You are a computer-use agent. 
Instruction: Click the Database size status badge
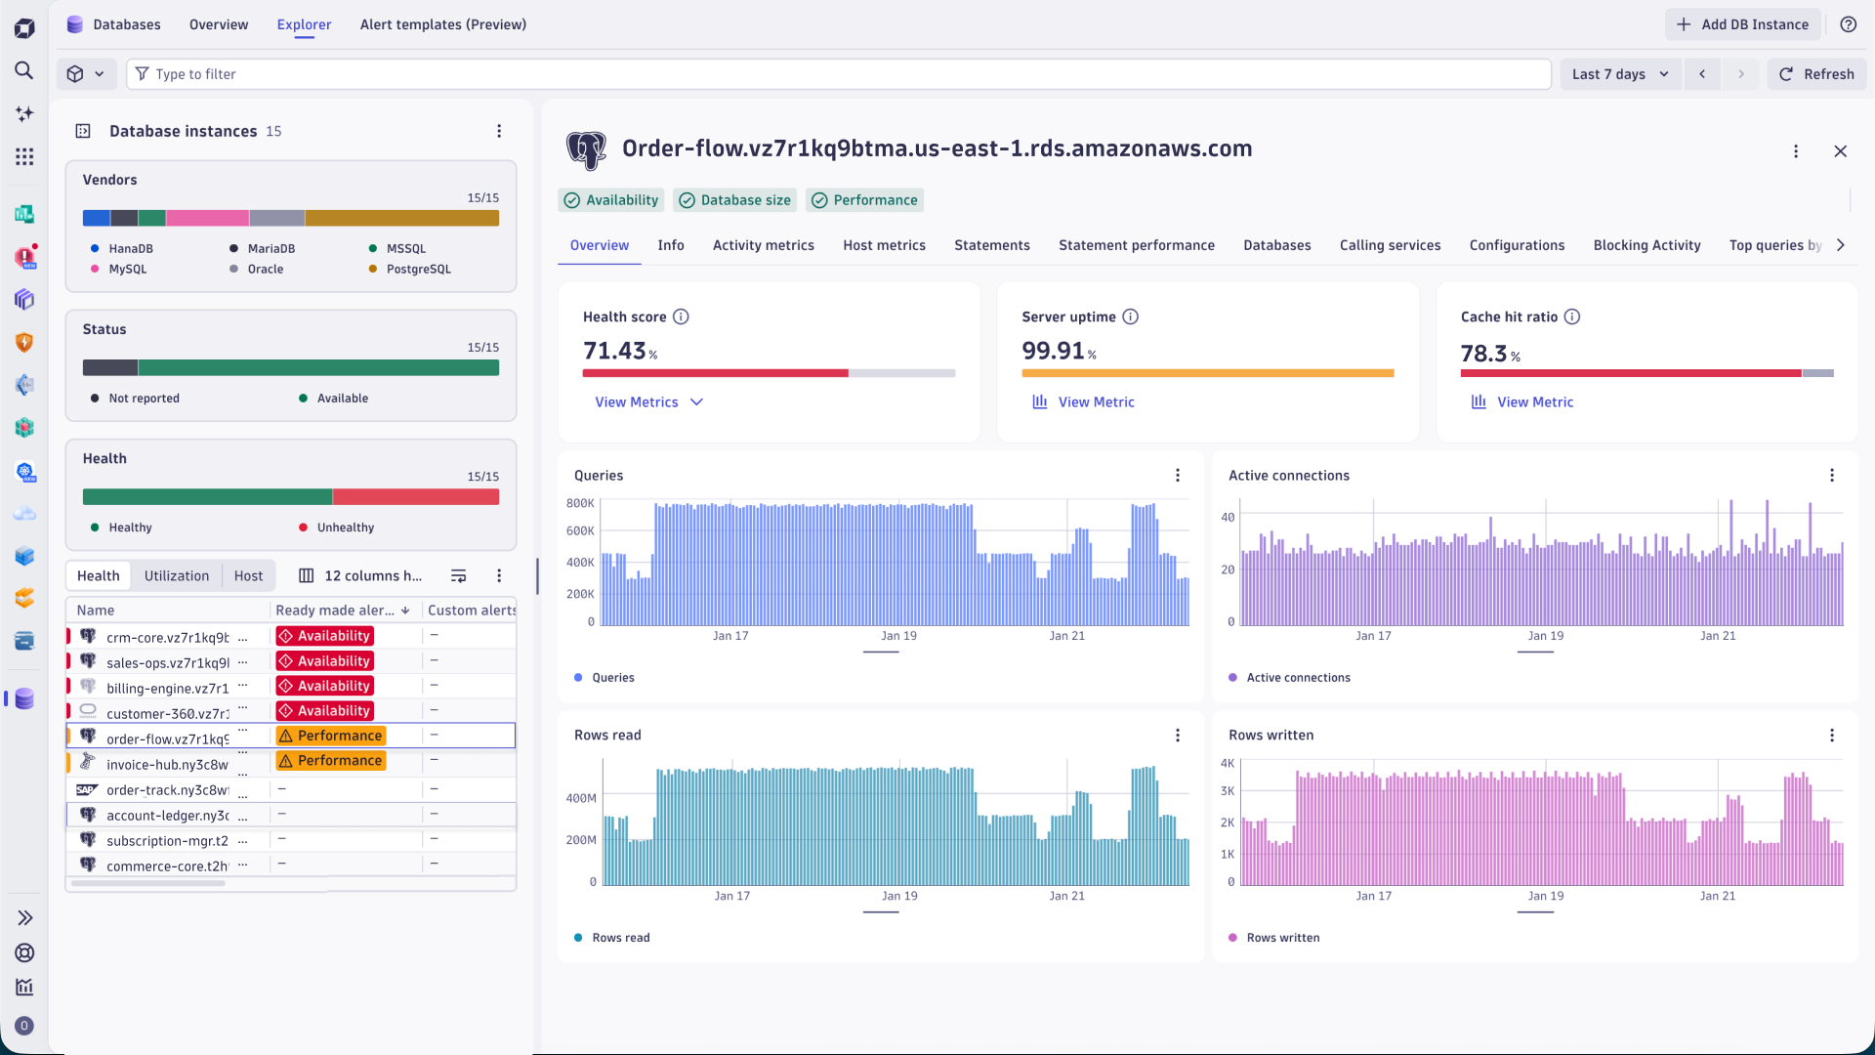(x=734, y=199)
